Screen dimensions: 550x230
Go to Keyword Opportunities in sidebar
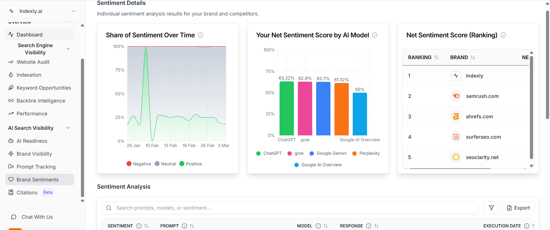point(44,88)
